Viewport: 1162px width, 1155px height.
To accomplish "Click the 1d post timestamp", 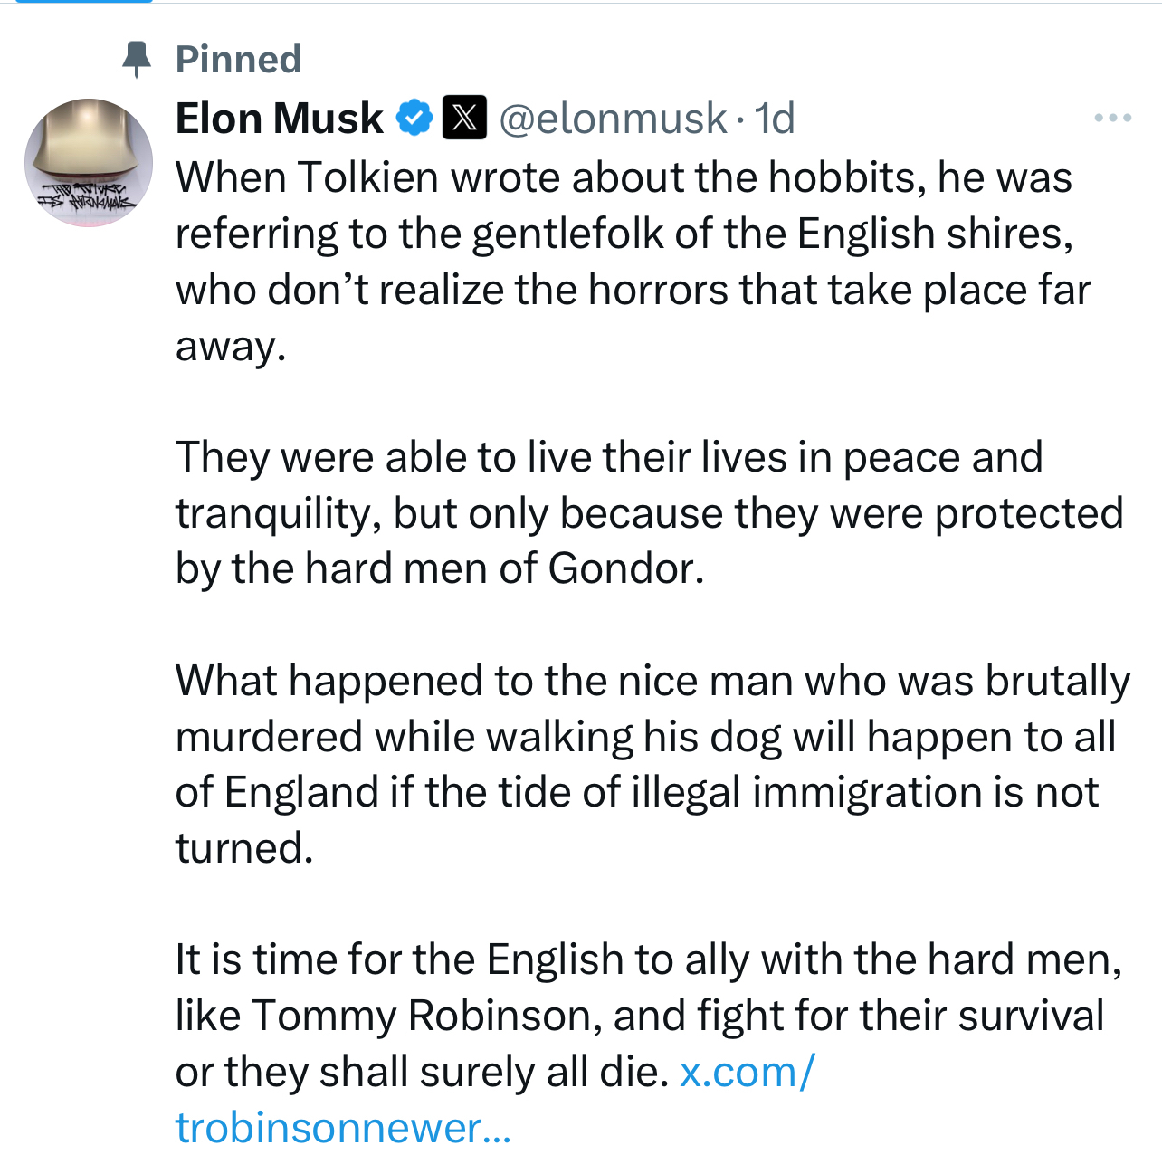I will pyautogui.click(x=775, y=118).
